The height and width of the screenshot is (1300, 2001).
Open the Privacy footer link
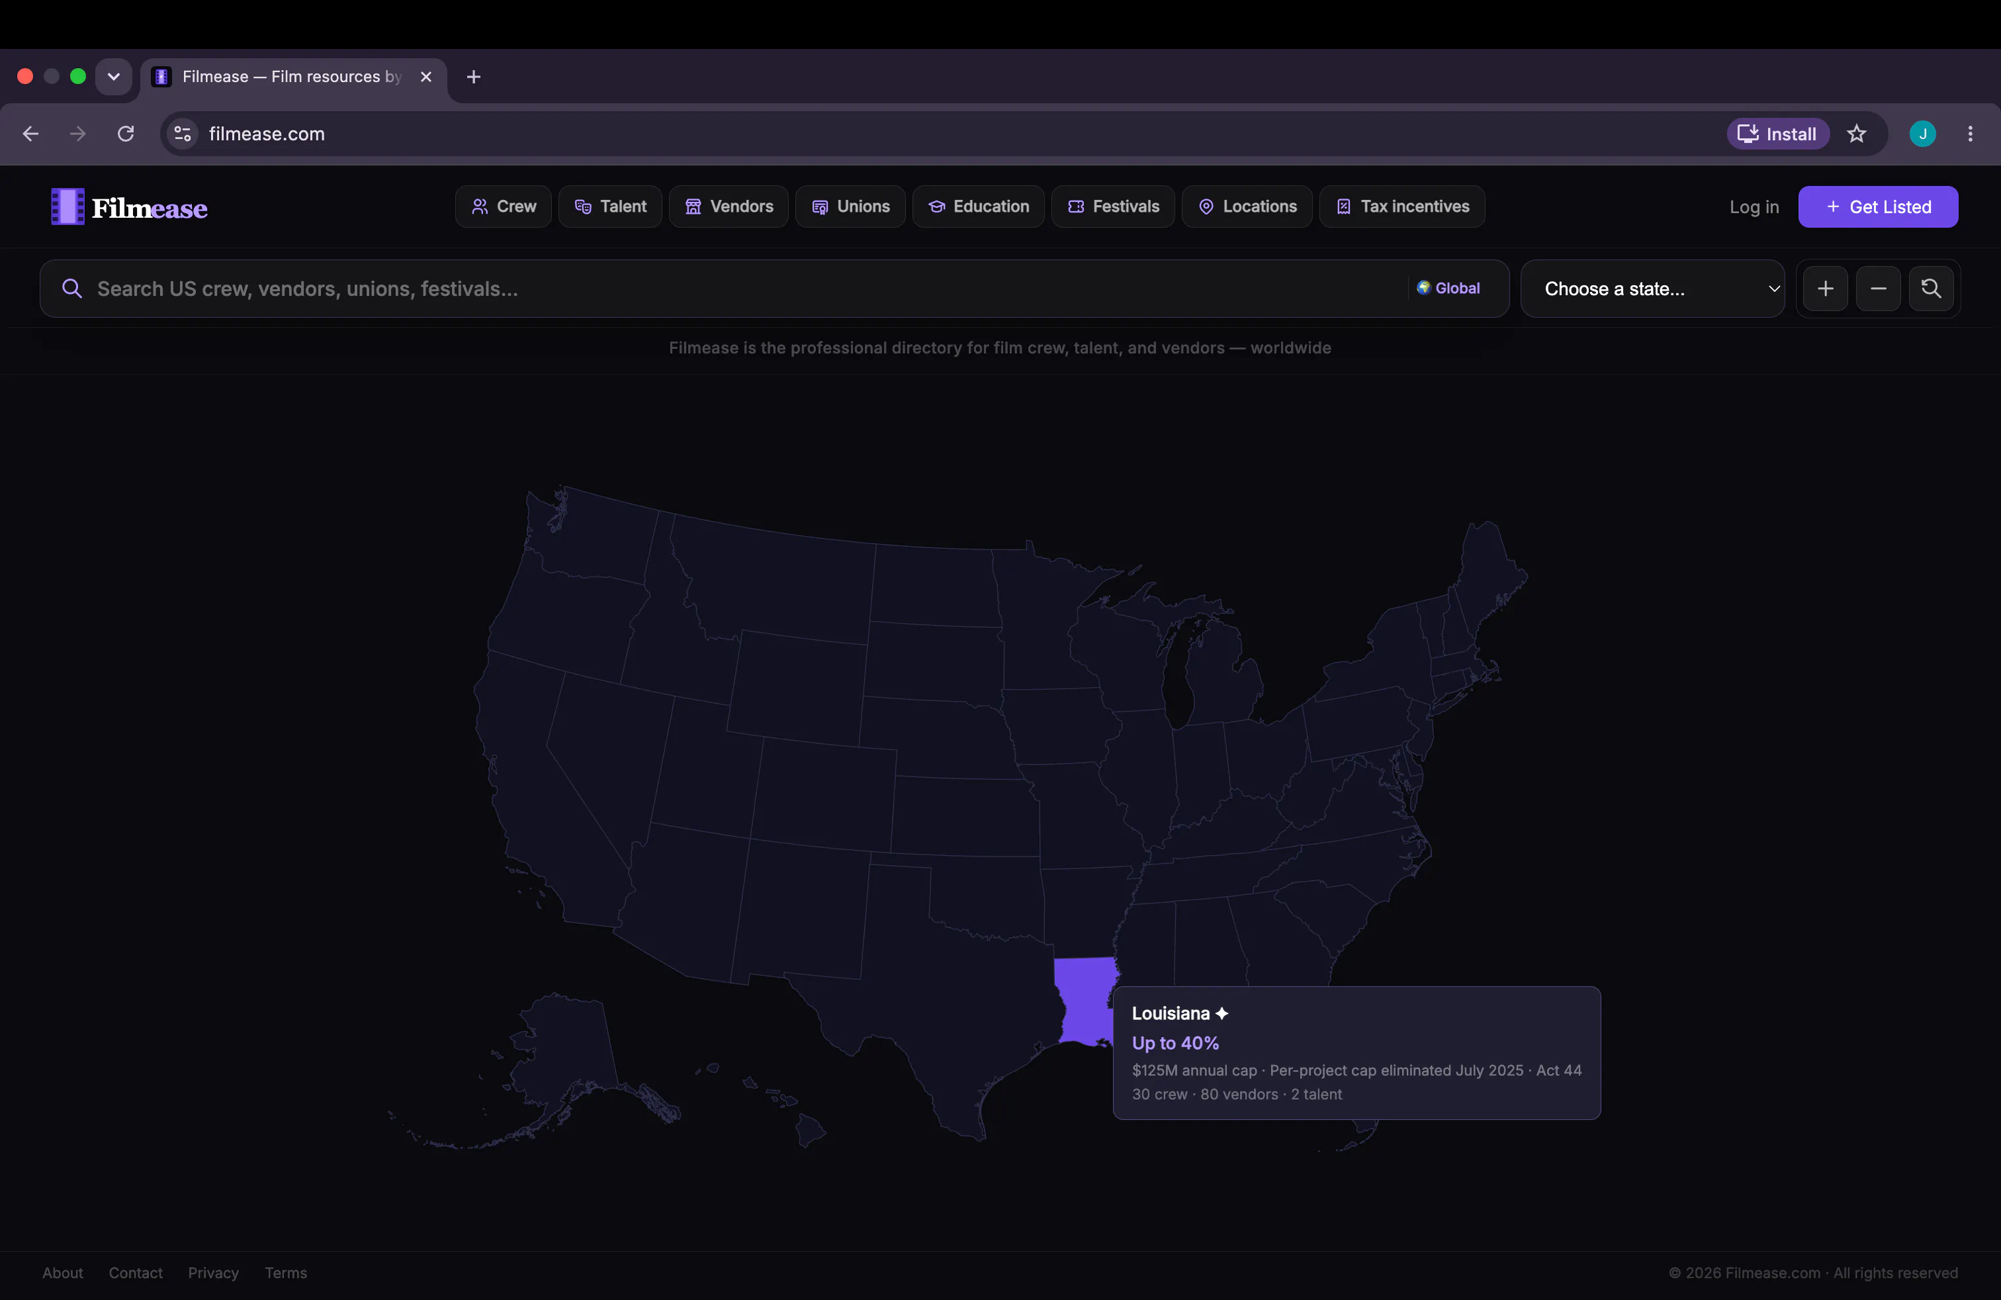214,1272
